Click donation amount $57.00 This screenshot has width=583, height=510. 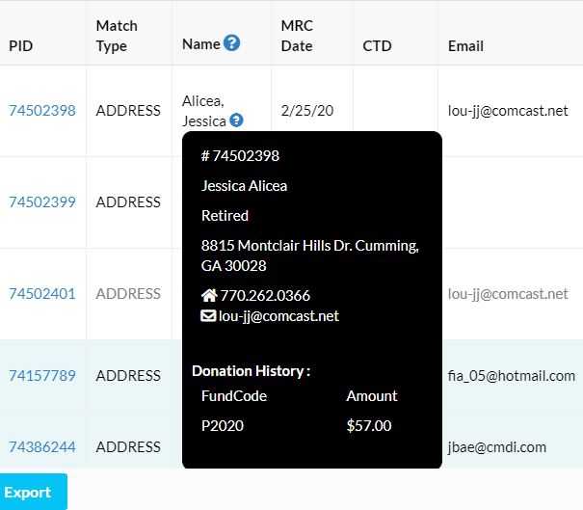point(369,425)
